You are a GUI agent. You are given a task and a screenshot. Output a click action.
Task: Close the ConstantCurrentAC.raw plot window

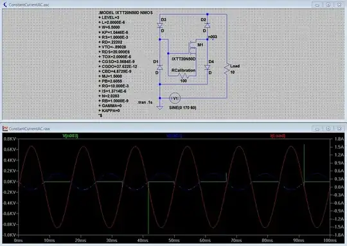339,128
